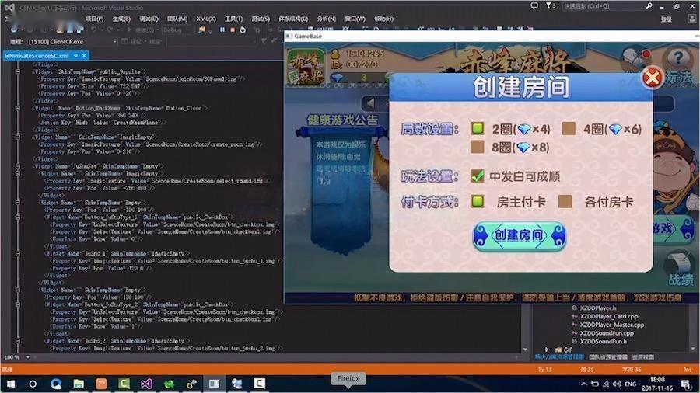
Task: Collapse the Button_JuShuType_1 widget node
Action: coord(18,217)
